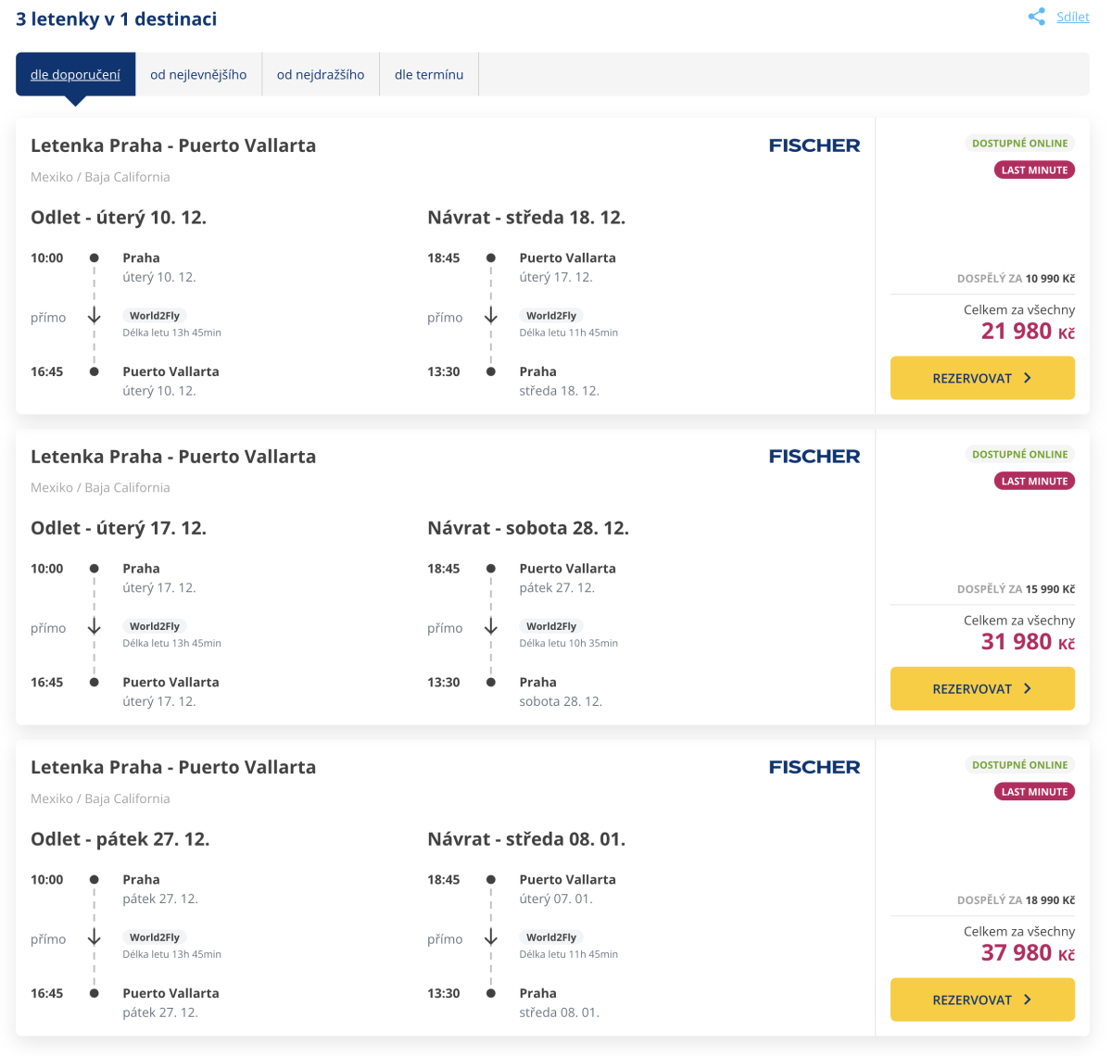The width and height of the screenshot is (1112, 1056).
Task: Switch to 'od nejdražšího' sorting tab
Action: tap(321, 74)
